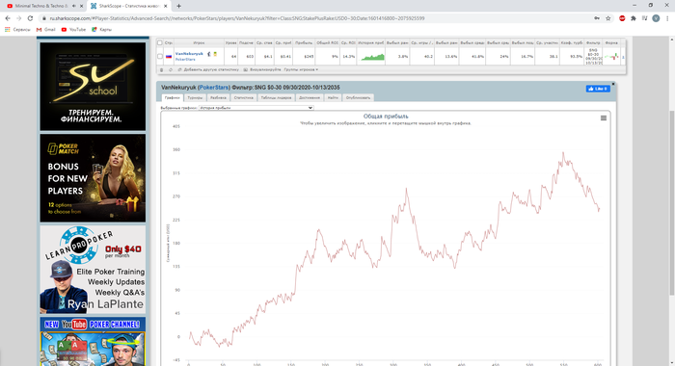Open the Poker Match bonus banner
This screenshot has height=366, width=675.
coord(93,178)
